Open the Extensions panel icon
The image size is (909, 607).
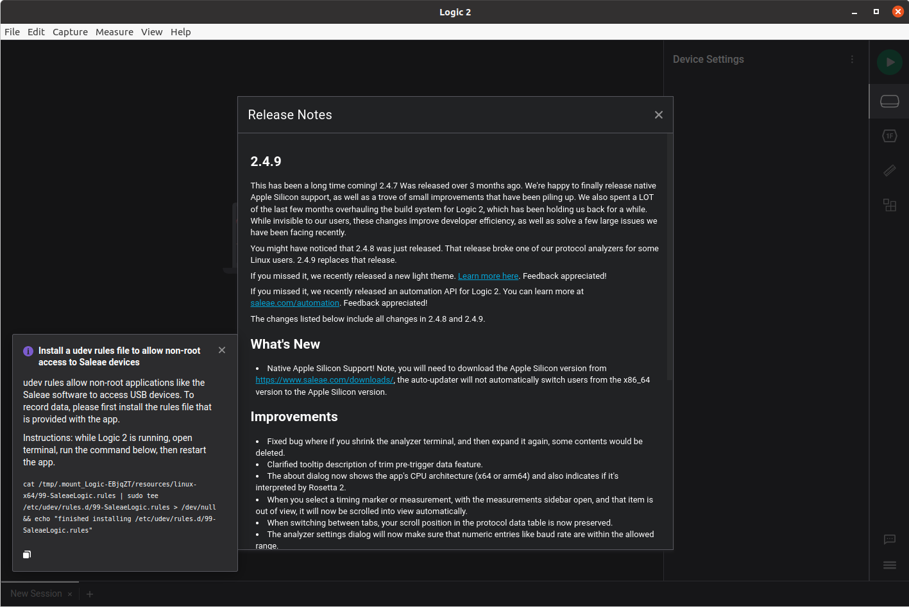[890, 205]
